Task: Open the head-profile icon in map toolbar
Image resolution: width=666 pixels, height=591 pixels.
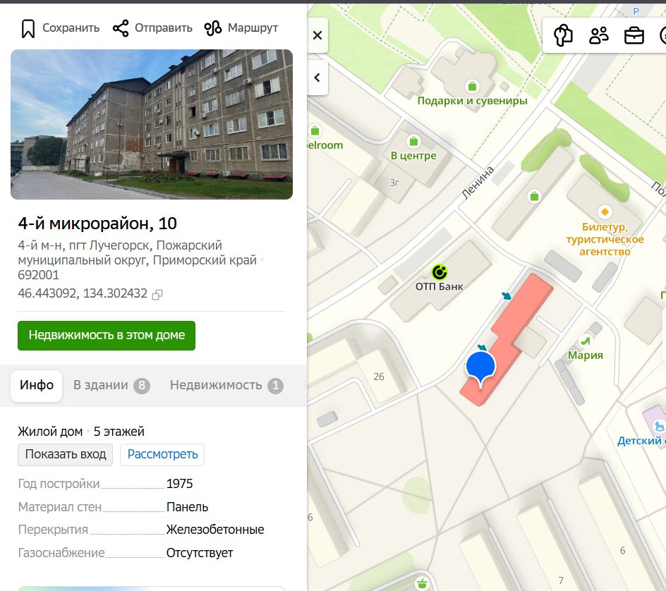Action: click(x=563, y=35)
